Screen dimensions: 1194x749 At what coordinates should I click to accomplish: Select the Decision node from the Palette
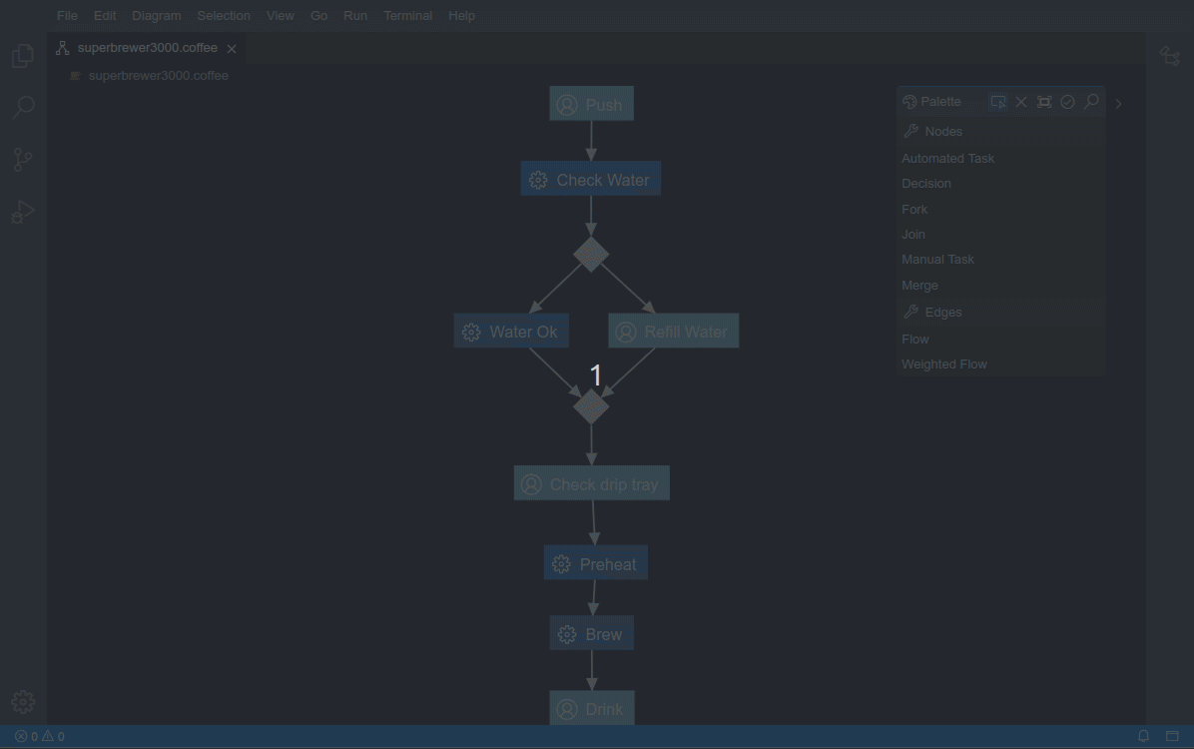[x=925, y=183]
